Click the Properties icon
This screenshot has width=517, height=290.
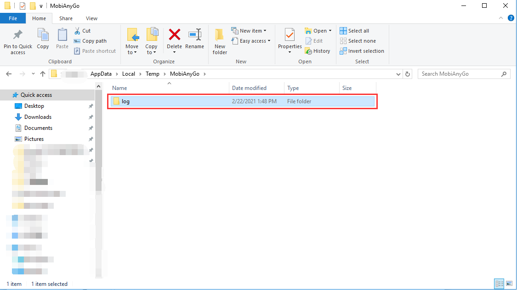coord(290,35)
